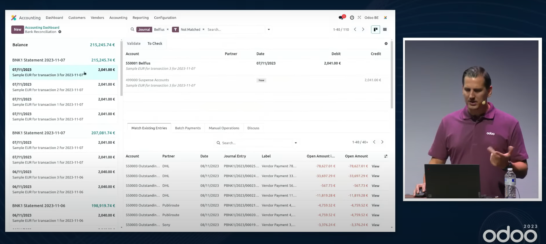Viewport: 546px width, 244px height.
Task: Select the 550001 Belfius line
Action: coord(257,66)
